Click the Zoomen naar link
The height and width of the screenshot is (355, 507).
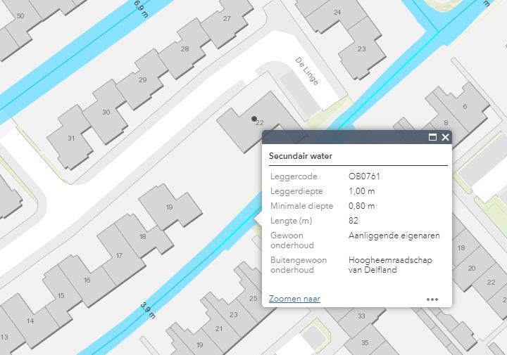pos(294,299)
